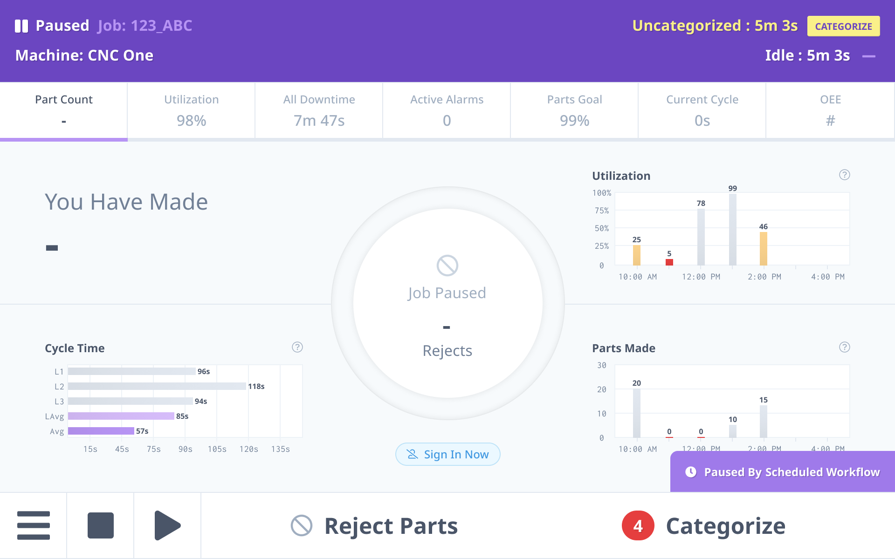
Task: Click the Utilization chart help icon
Action: pos(844,175)
